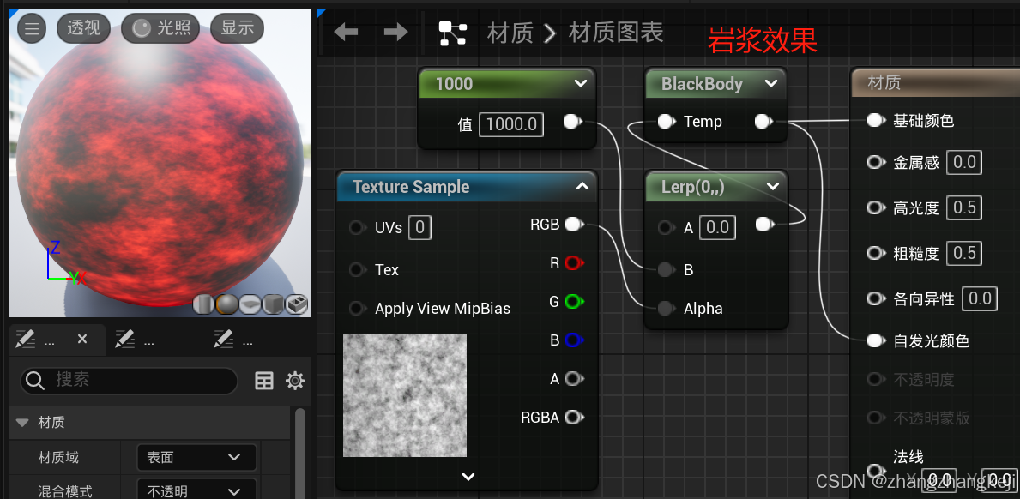This screenshot has width=1020, height=499.
Task: Open the 材质域 dropdown showing 表面
Action: (x=196, y=457)
